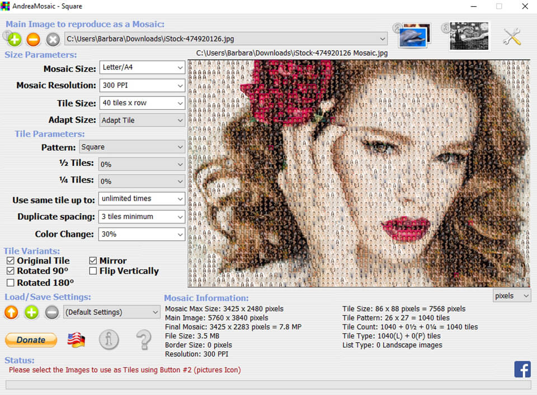Open the Facebook icon

(522, 369)
